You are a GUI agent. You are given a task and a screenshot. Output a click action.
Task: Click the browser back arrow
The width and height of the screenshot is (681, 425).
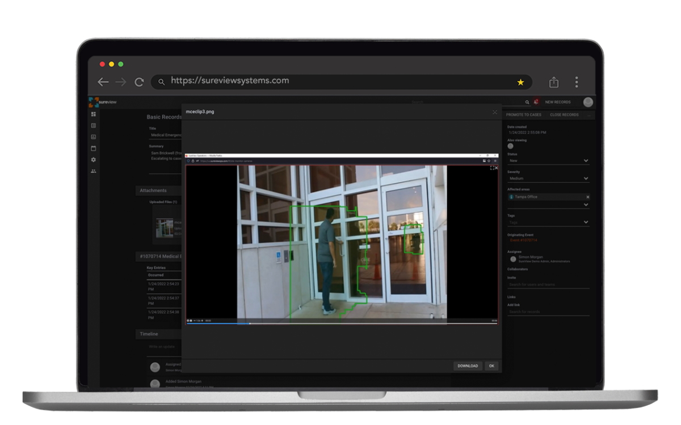(103, 82)
